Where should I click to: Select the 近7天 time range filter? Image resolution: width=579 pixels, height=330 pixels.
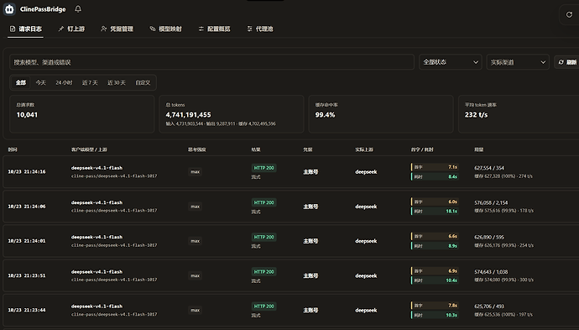[x=90, y=82]
